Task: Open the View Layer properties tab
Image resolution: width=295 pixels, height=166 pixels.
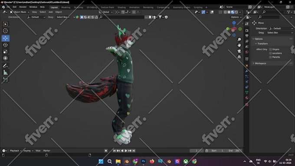Action: [247, 41]
